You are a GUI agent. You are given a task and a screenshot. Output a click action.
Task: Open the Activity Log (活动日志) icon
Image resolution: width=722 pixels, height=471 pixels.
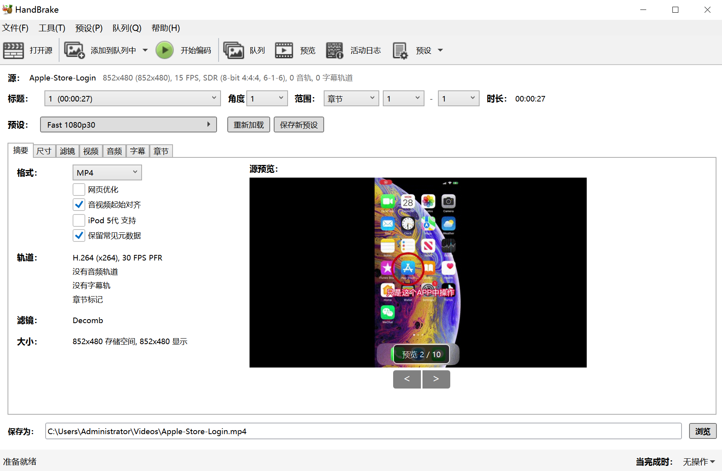pos(334,50)
